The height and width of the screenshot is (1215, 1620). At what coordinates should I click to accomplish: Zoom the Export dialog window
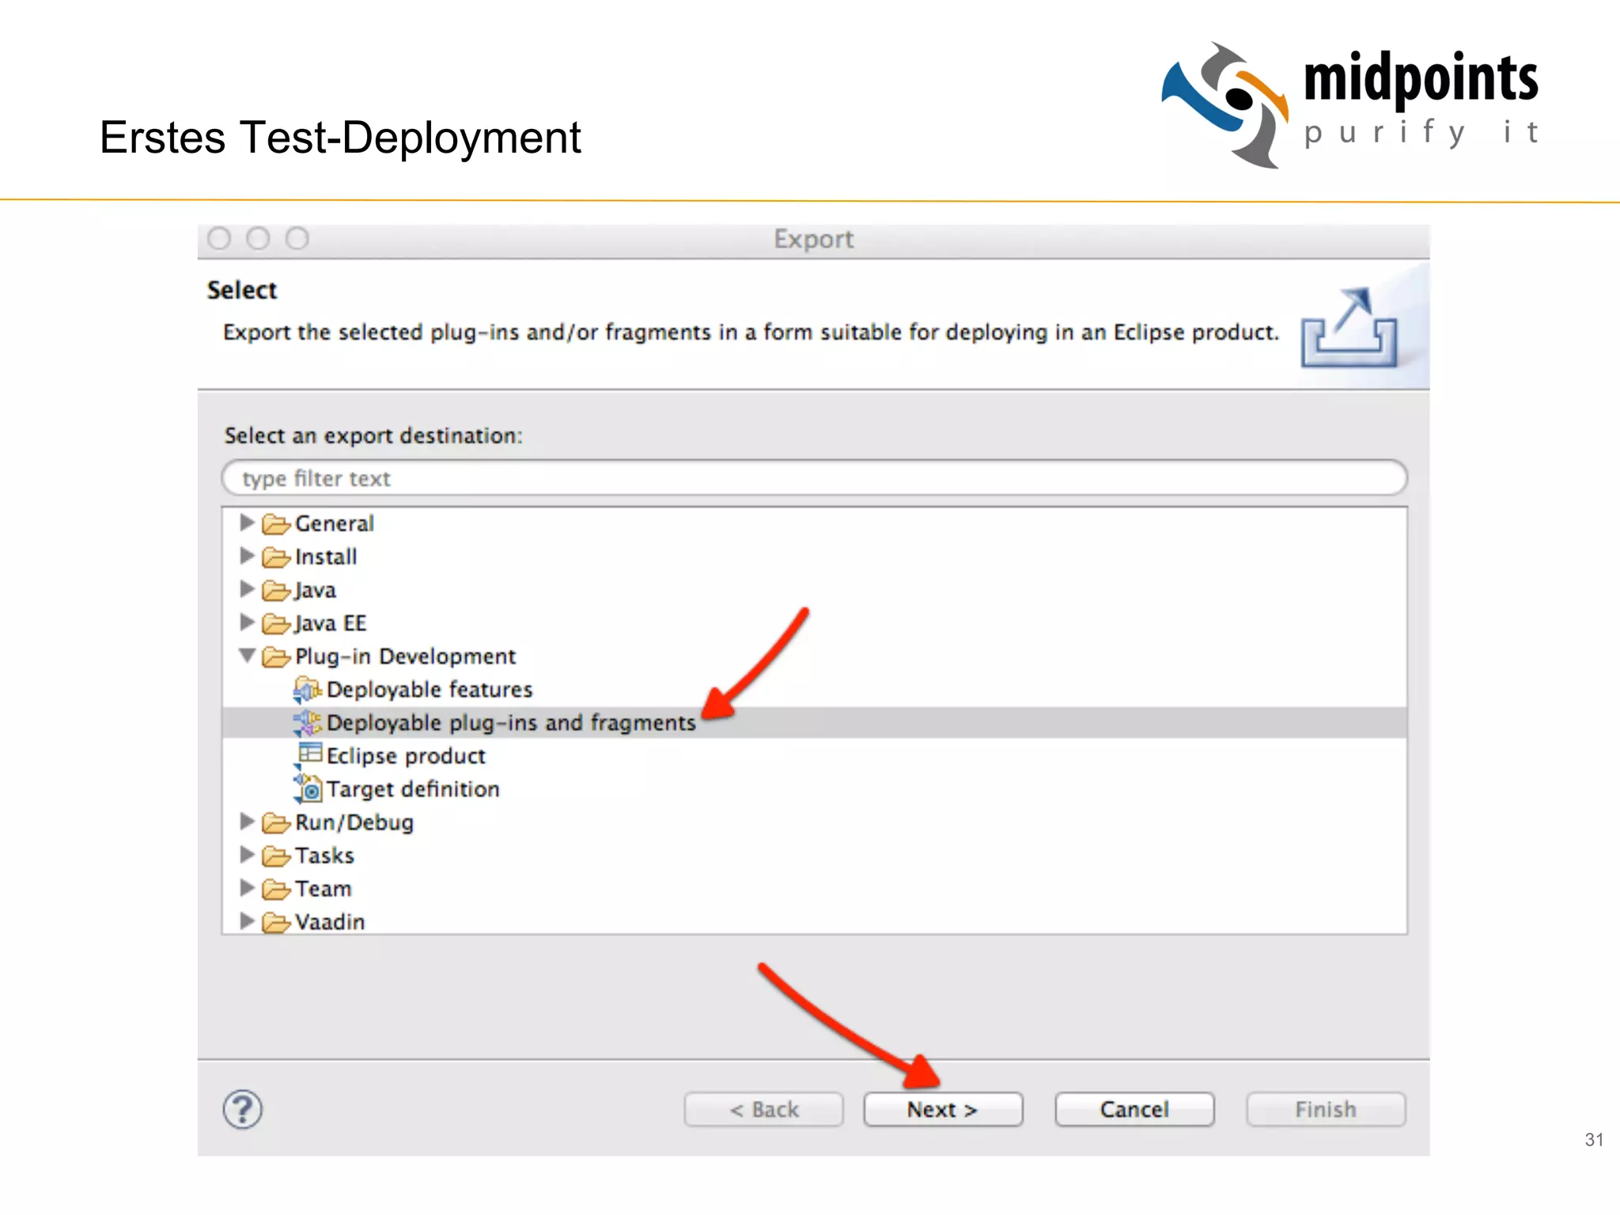pyautogui.click(x=297, y=238)
